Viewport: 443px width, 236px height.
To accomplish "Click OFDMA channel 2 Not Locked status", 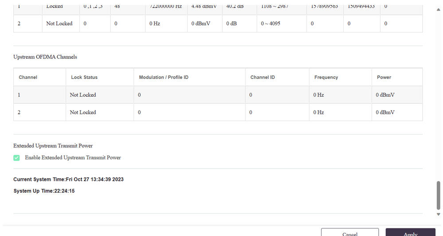I will (83, 112).
